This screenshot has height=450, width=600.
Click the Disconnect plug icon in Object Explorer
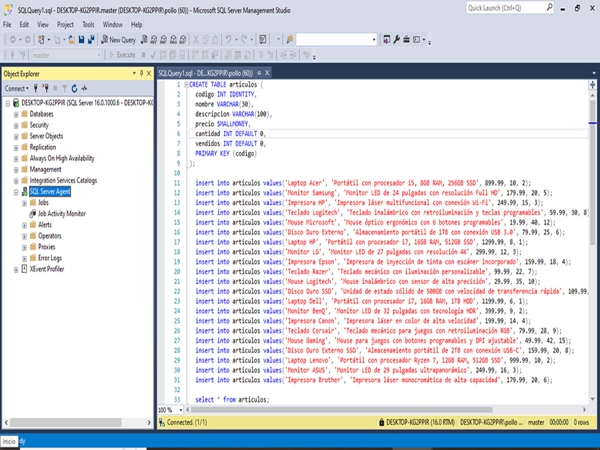45,89
